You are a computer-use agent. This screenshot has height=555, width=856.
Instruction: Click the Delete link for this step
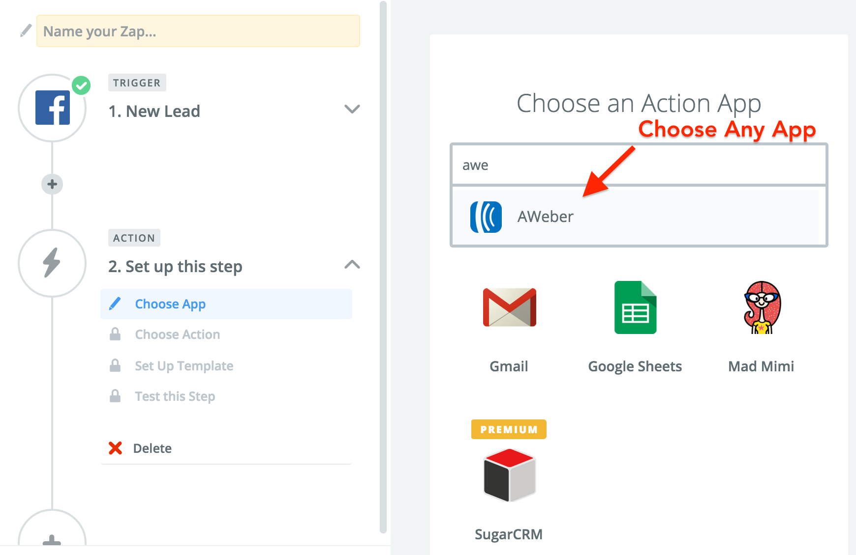point(153,448)
